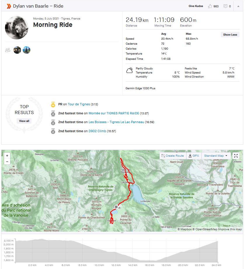Zoom in on the map
The image size is (245, 269).
[x=7, y=156]
